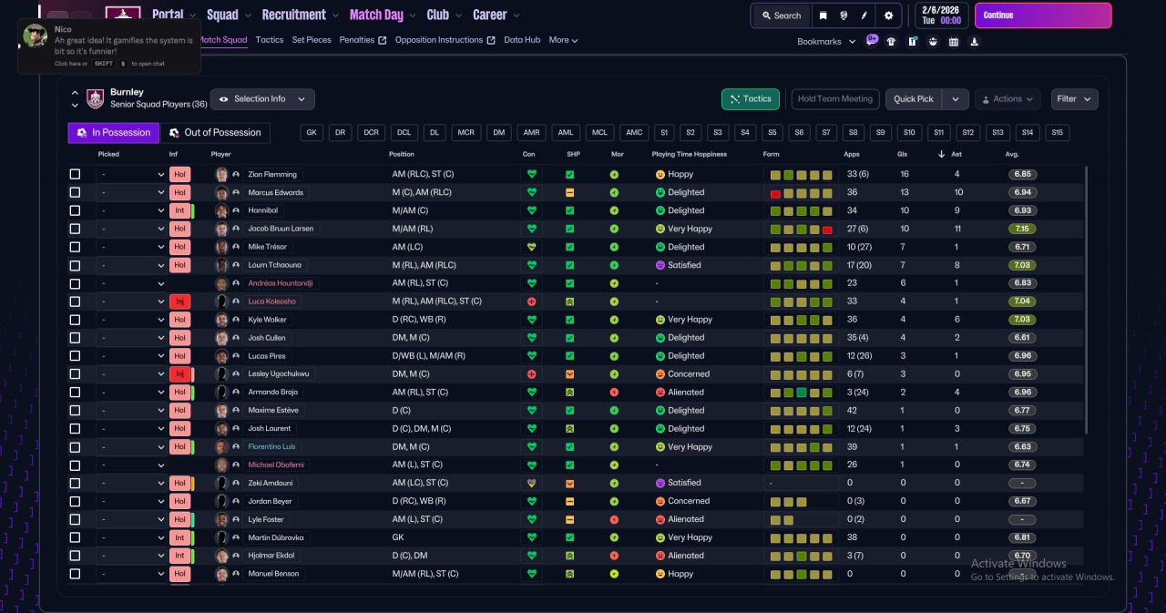Click the Continue button
1166x613 pixels.
tap(1043, 15)
